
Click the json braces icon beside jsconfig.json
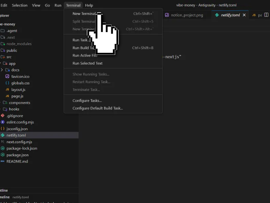2,129
